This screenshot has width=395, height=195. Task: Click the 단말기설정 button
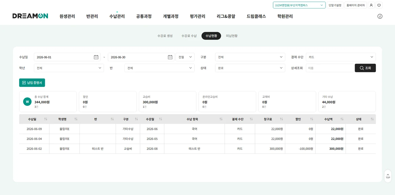pos(335,5)
